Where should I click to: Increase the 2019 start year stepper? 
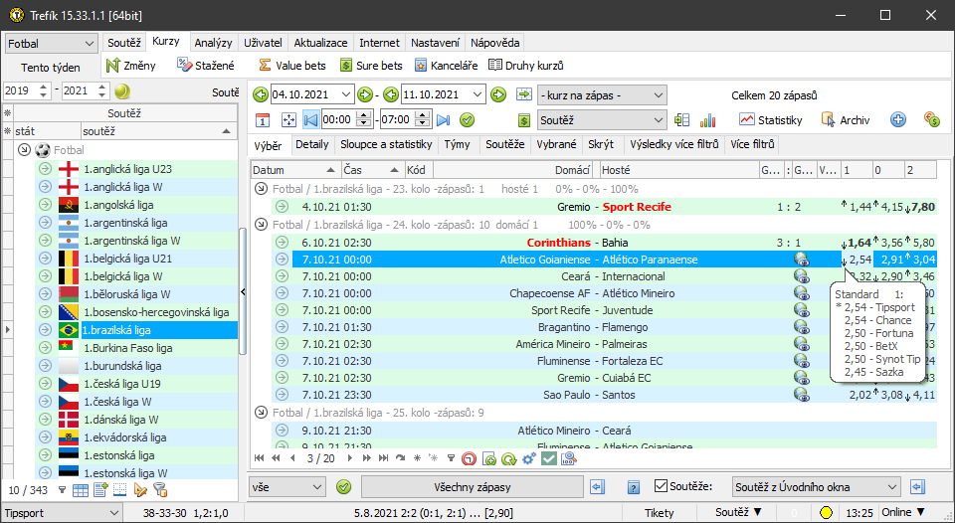[43, 87]
